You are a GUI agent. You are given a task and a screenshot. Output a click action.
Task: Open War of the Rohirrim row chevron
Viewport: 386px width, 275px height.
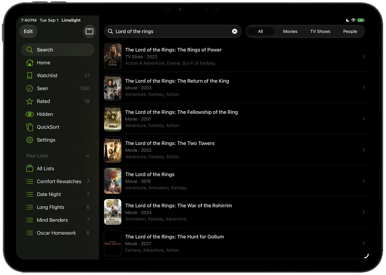click(363, 212)
